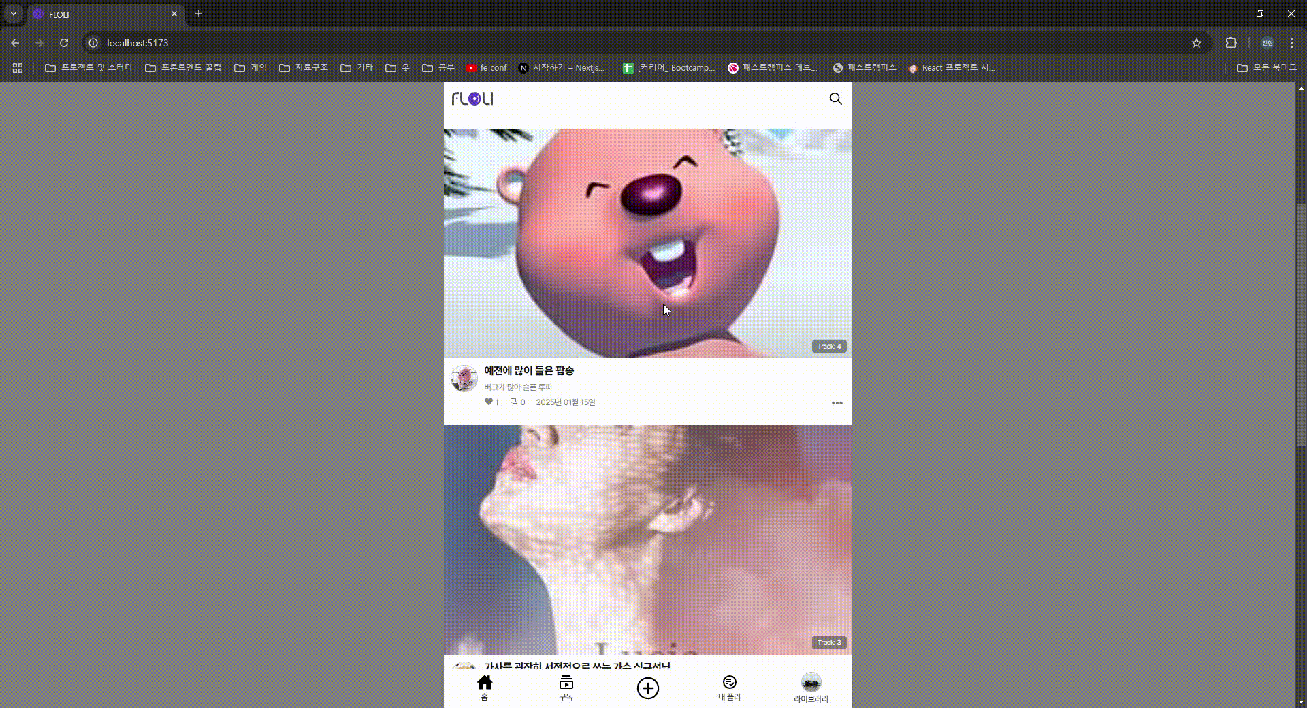Click the localhost:5173 address bar
The width and height of the screenshot is (1307, 708).
[x=646, y=43]
